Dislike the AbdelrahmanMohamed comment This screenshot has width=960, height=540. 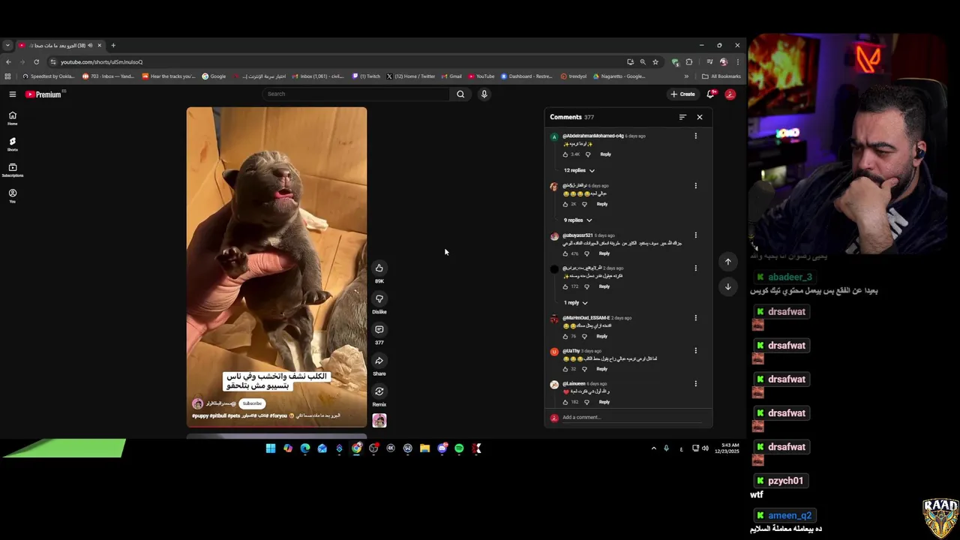click(588, 154)
